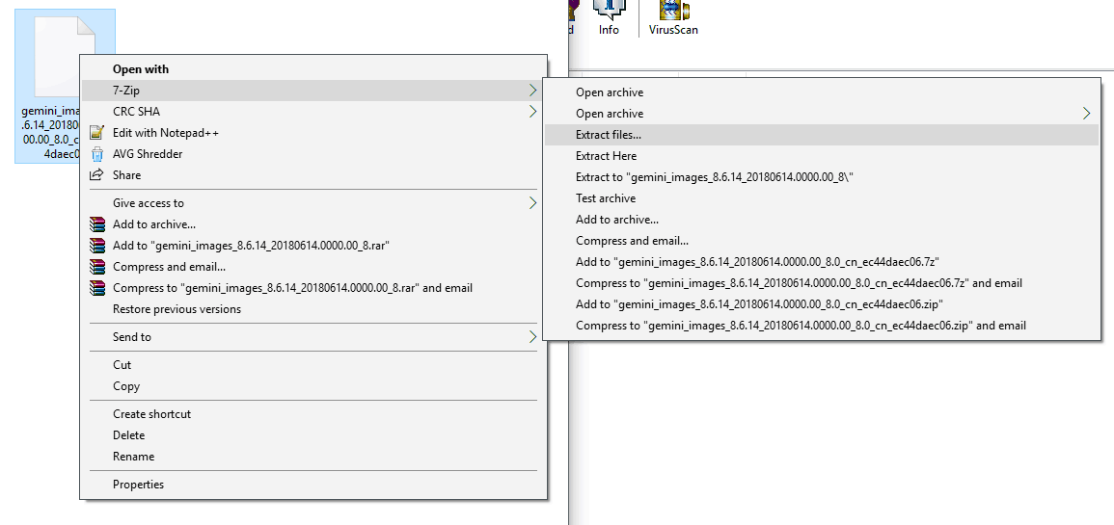The image size is (1114, 525).
Task: Select Test archive in 7-Zip submenu
Action: pyautogui.click(x=822, y=198)
